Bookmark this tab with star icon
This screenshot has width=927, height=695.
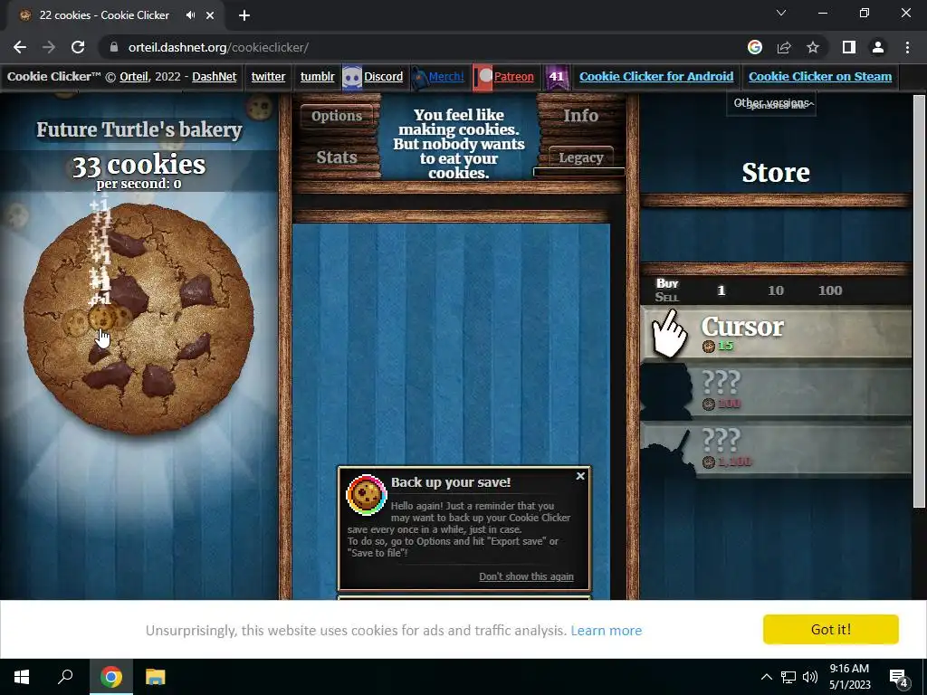coord(813,47)
